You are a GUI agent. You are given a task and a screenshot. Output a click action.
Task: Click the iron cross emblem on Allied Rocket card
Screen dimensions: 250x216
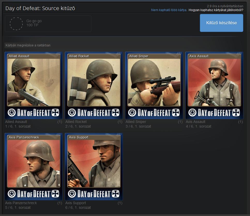click(116, 113)
